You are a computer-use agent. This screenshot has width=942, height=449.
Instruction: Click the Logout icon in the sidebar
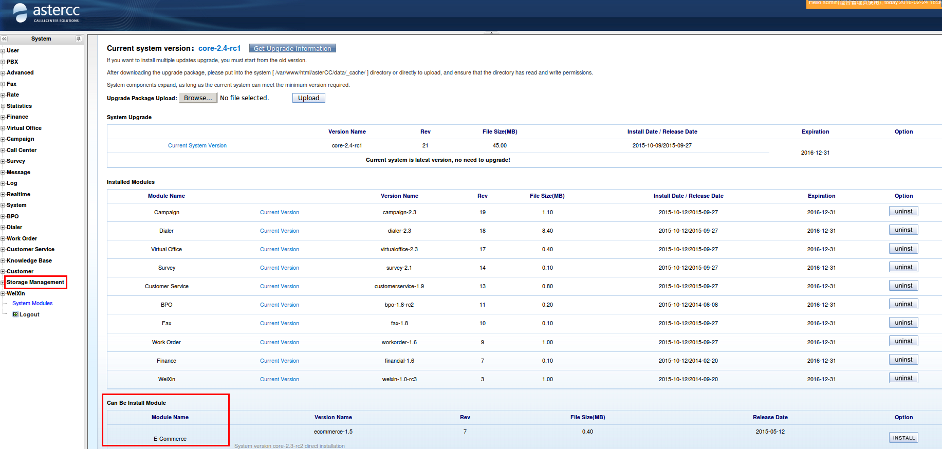(x=15, y=314)
